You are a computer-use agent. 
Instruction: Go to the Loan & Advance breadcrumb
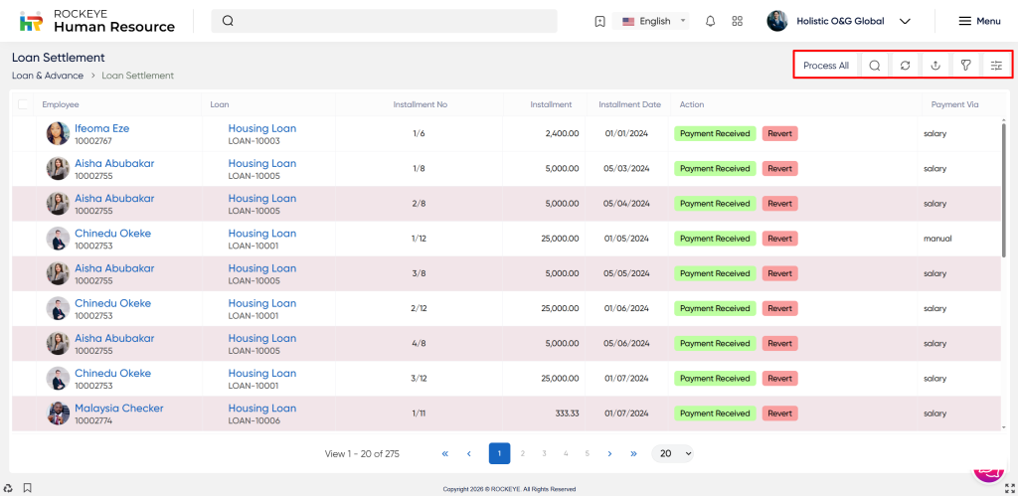[47, 76]
